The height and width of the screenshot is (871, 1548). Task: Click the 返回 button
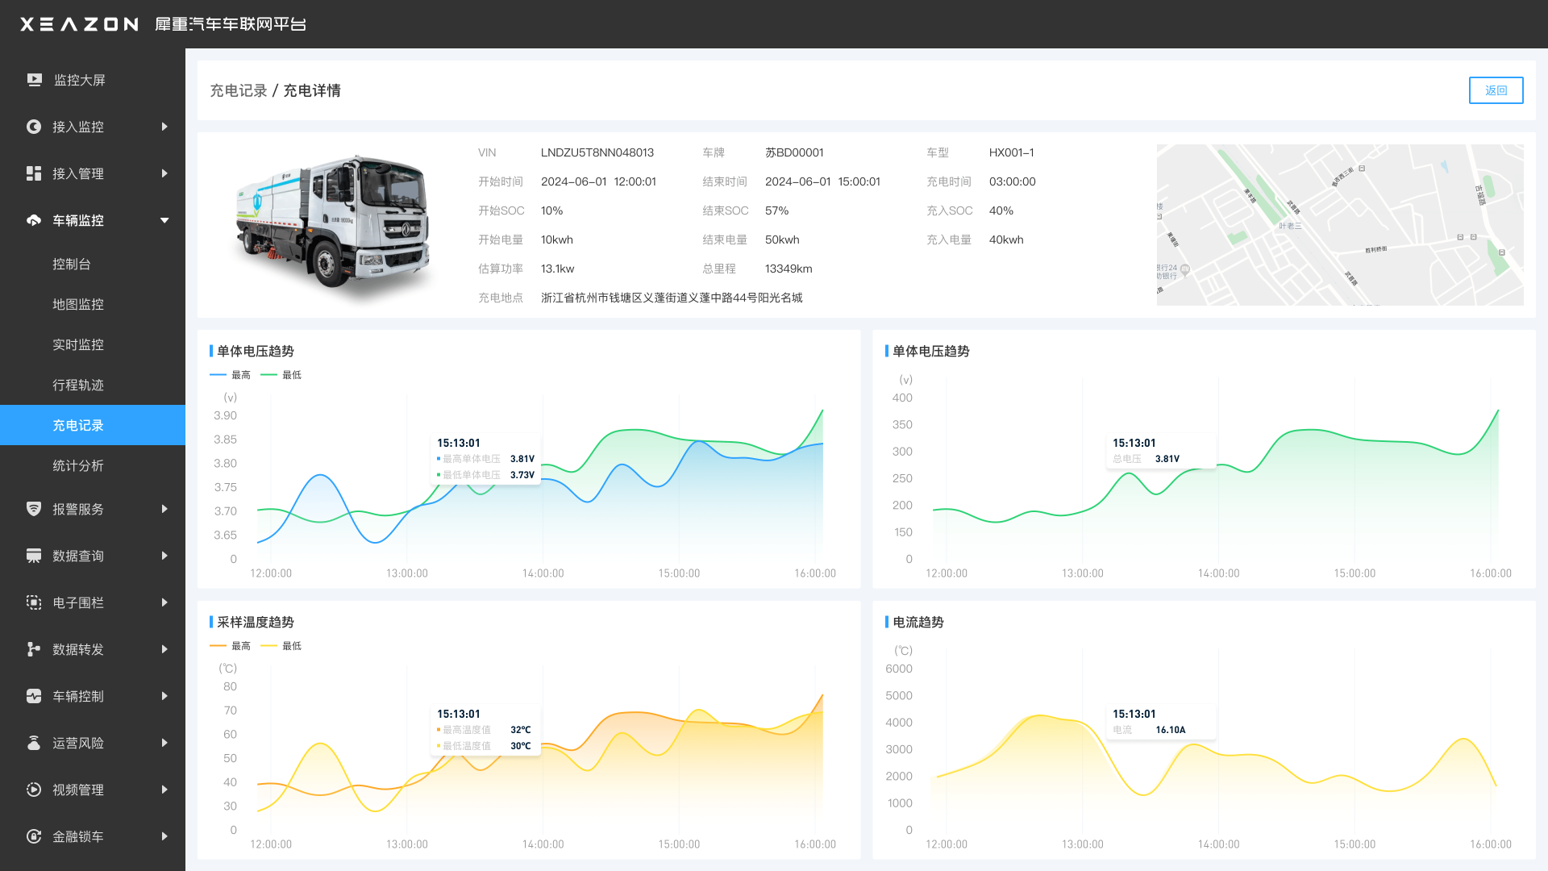coord(1496,90)
